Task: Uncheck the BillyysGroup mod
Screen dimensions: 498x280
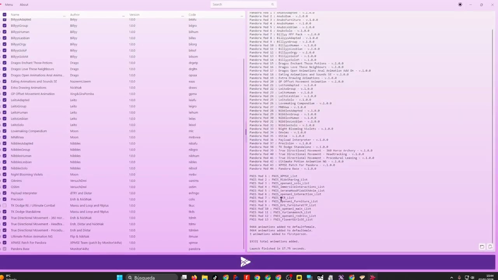Action: [4, 26]
